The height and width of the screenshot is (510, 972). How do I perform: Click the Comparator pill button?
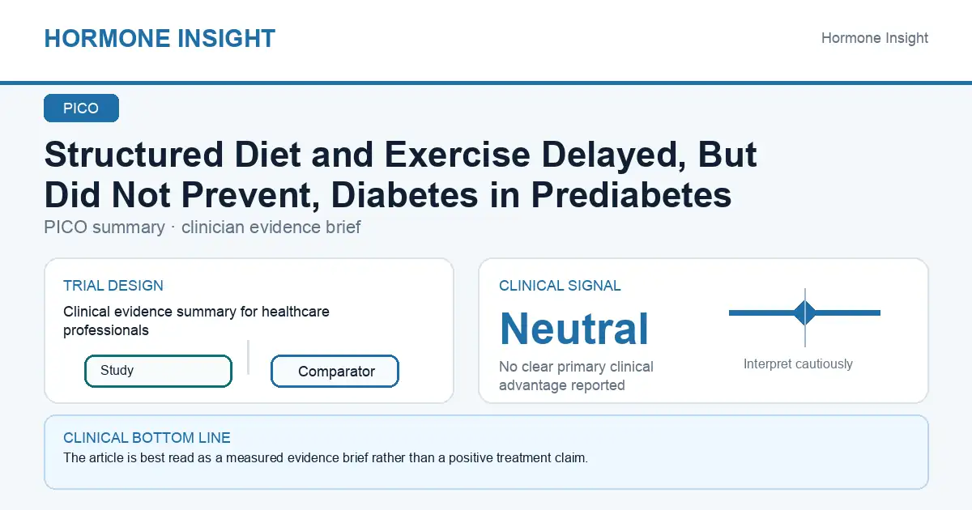click(335, 372)
